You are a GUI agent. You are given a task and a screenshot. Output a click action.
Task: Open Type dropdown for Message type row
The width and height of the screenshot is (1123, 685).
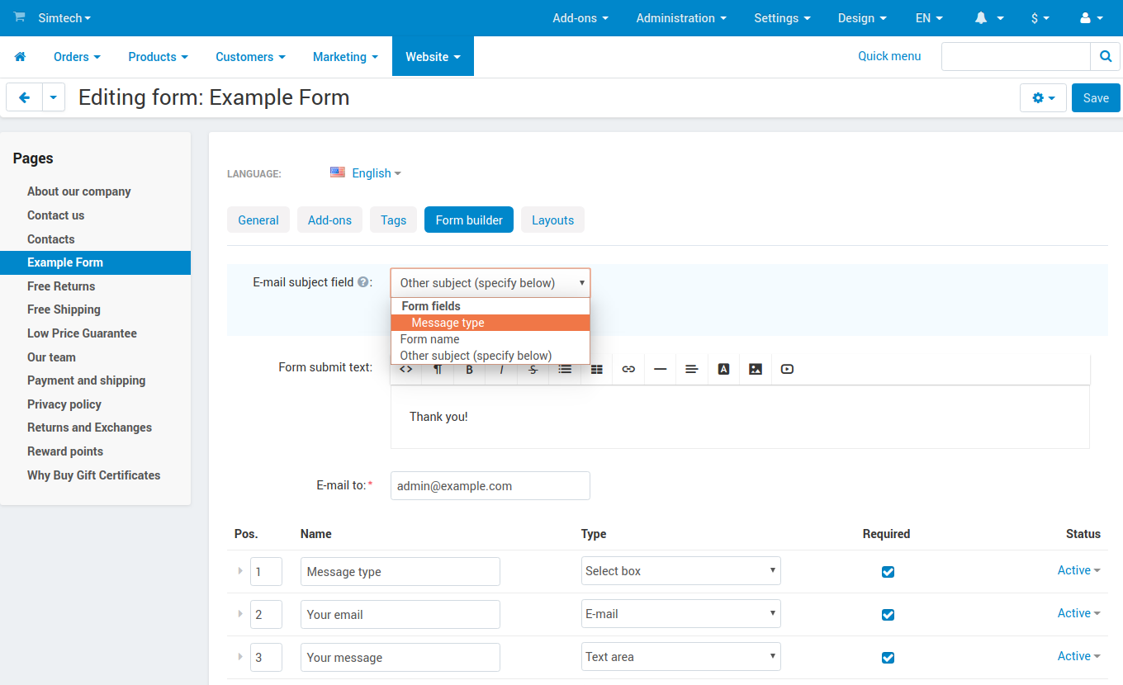[x=681, y=571]
